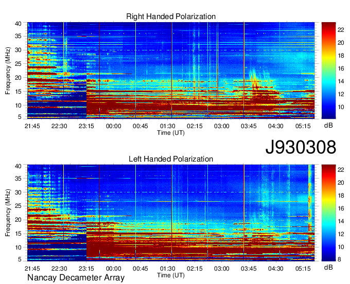Click the 03:45 time tick of the upper plot

tap(249, 126)
